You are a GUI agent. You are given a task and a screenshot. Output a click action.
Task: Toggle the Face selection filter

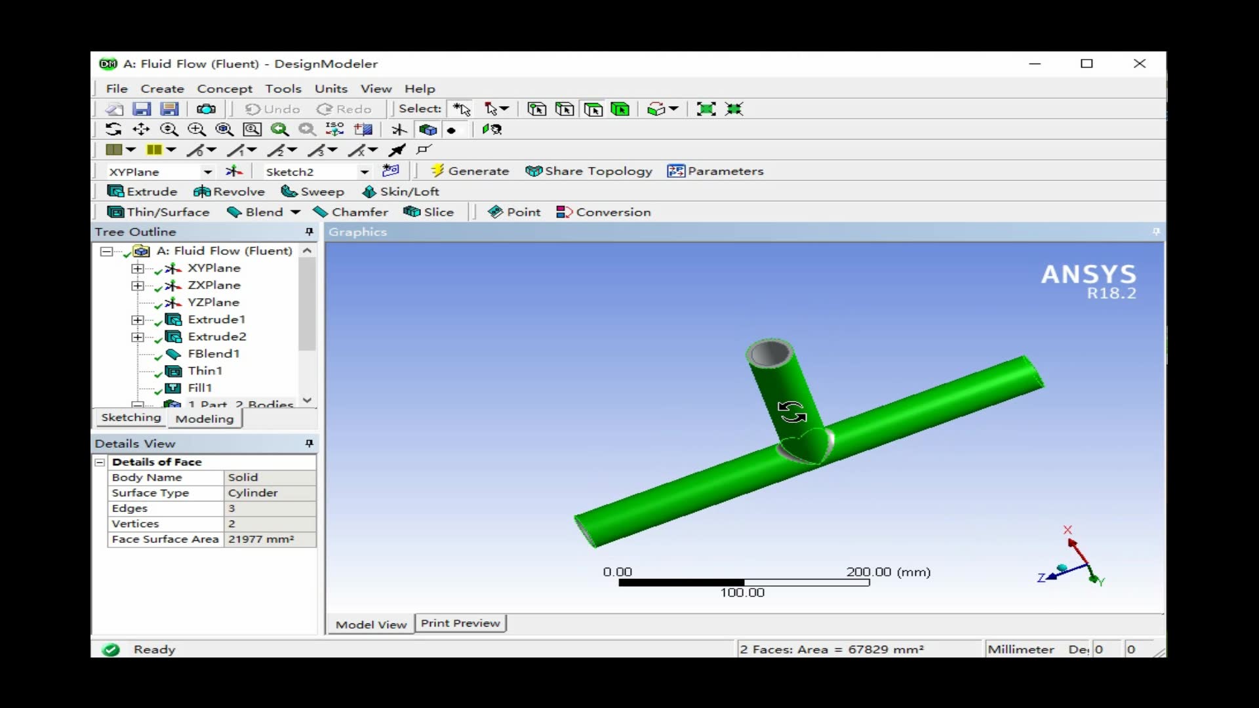[x=593, y=109]
